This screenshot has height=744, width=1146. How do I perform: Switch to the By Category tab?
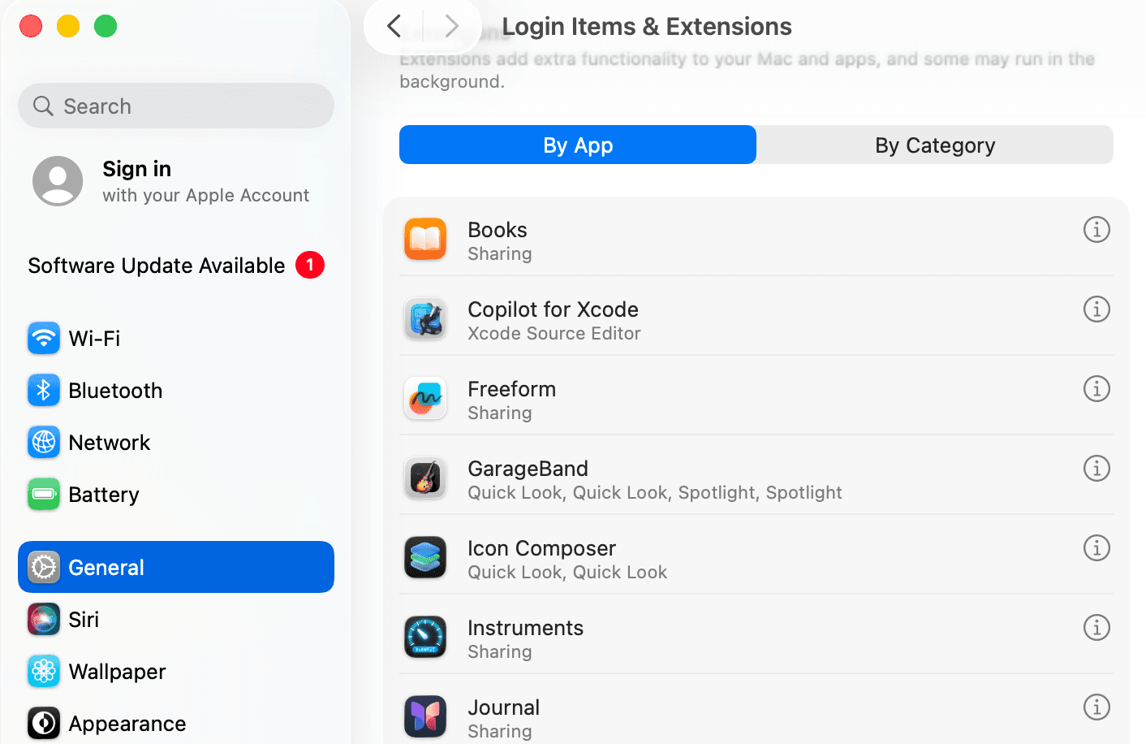(934, 145)
